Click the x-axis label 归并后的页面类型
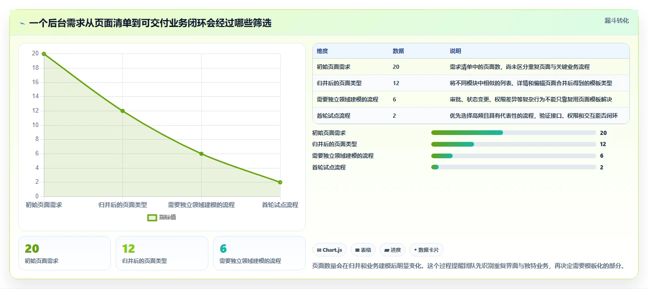The height and width of the screenshot is (289, 648). [123, 205]
